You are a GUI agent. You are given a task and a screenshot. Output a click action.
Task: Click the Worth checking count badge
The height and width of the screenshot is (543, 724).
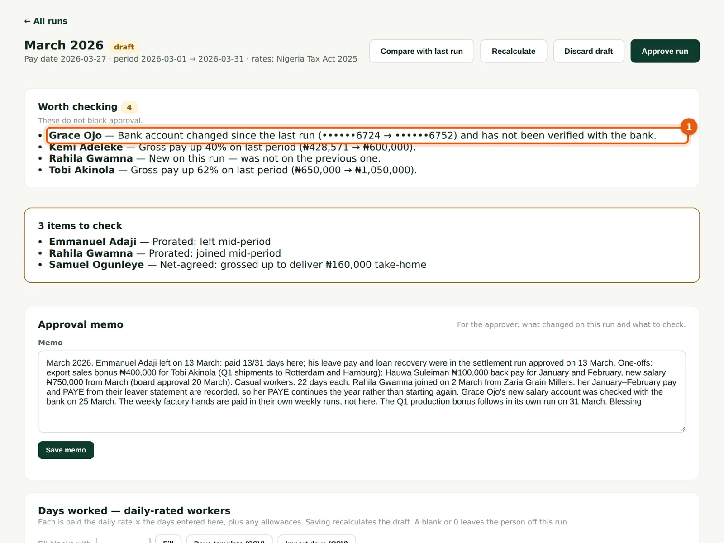click(129, 107)
